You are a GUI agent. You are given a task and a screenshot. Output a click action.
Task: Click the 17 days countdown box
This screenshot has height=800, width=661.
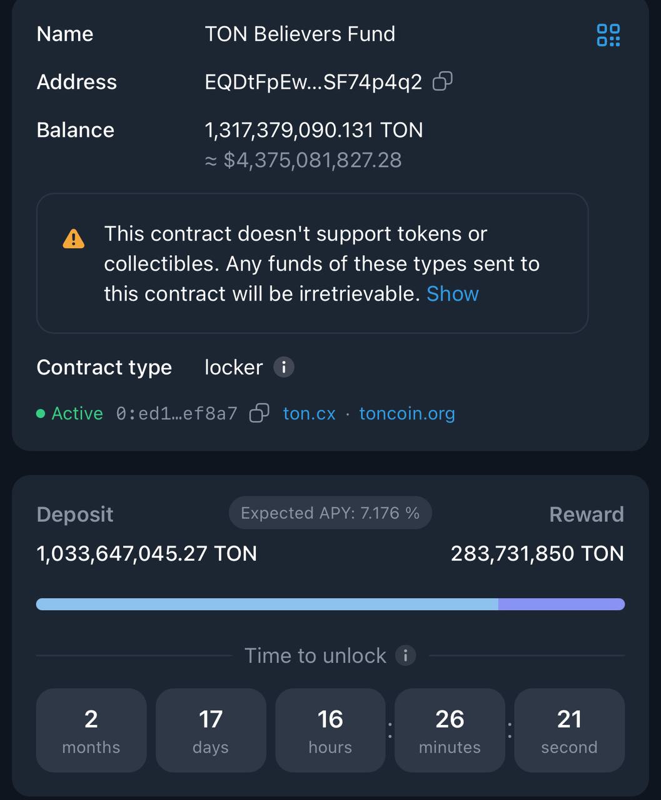(x=211, y=730)
